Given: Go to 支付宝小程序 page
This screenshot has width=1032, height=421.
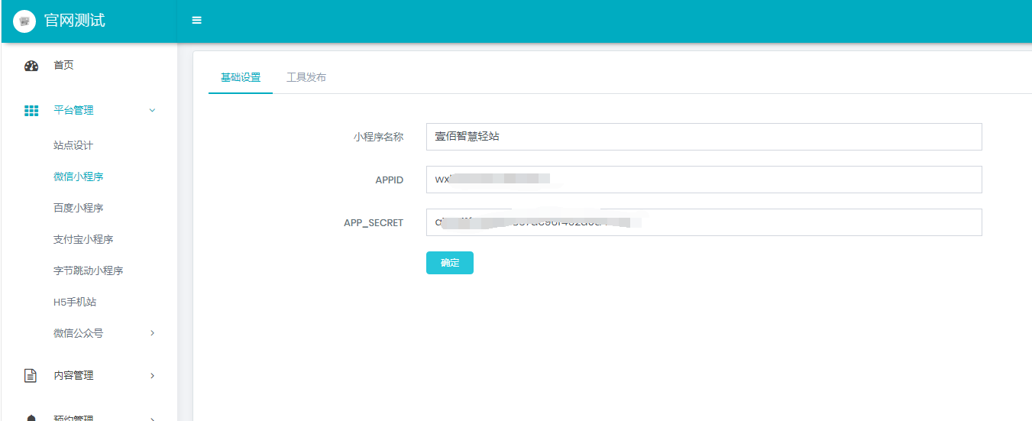Looking at the screenshot, I should coord(83,239).
